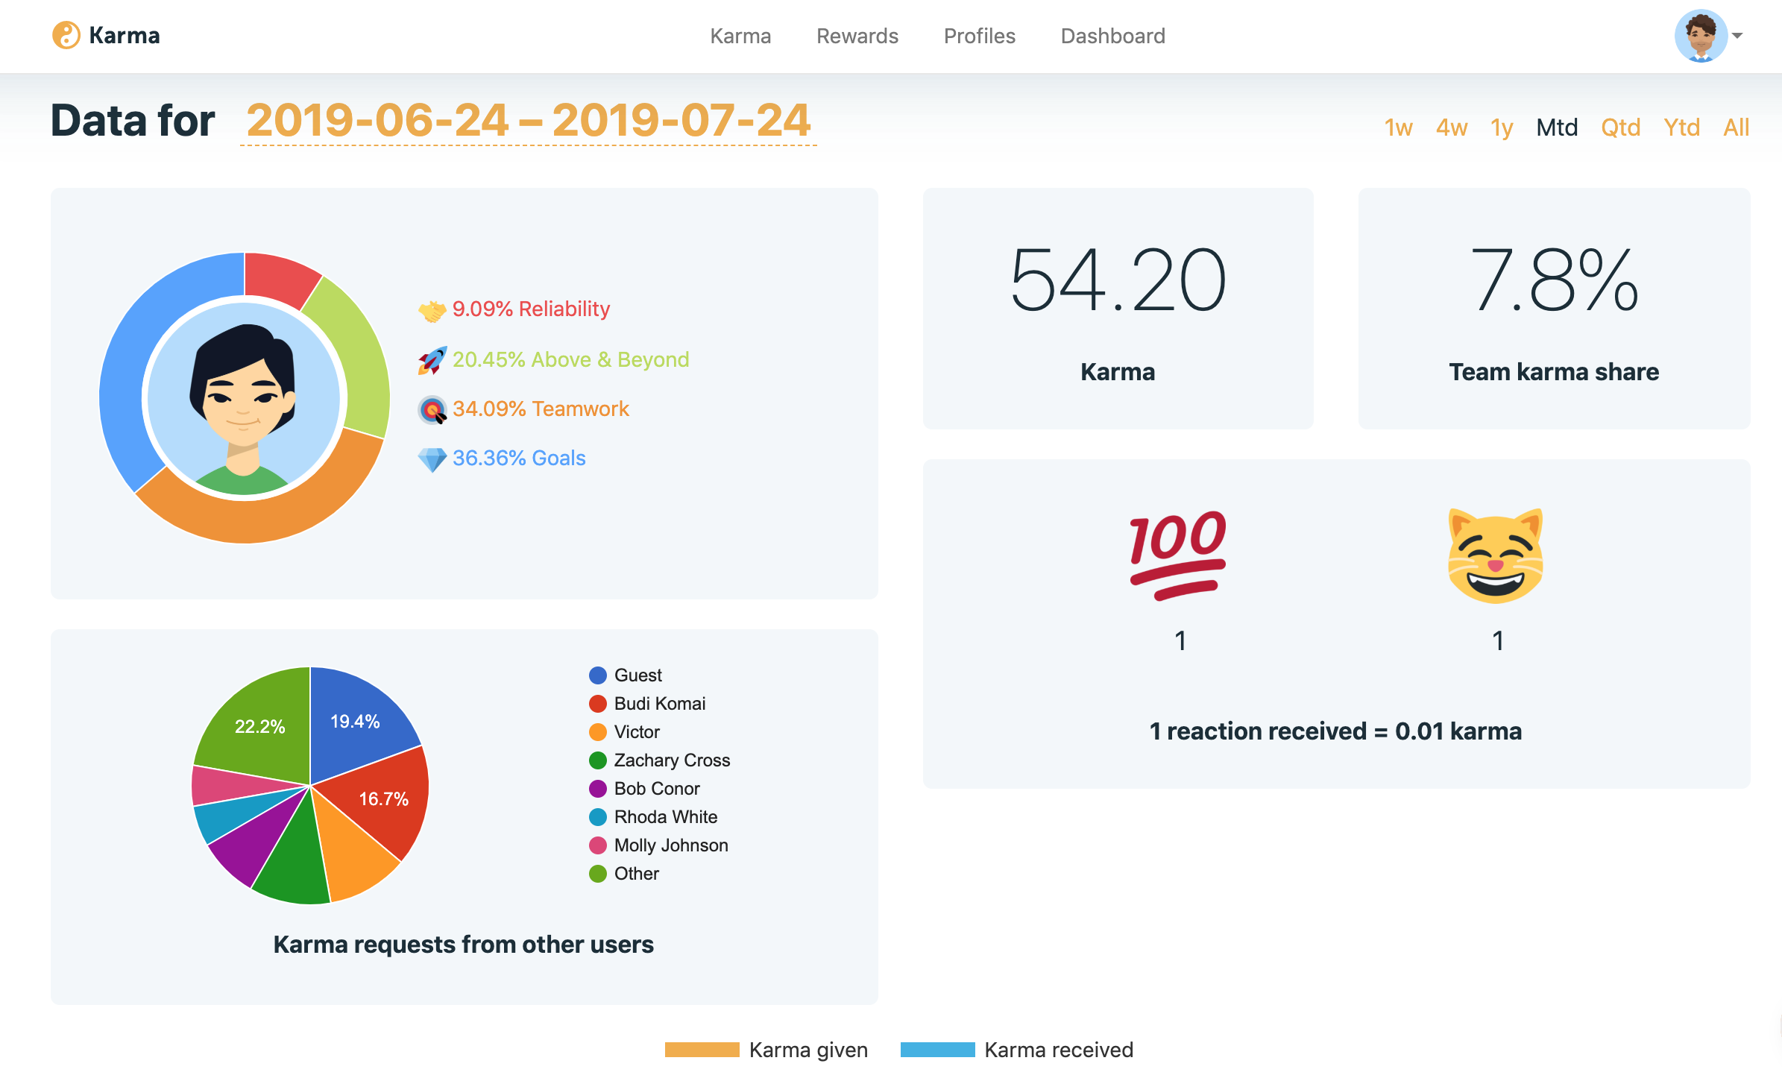Click the profile avatar in donut chart
This screenshot has height=1084, width=1782.
coord(244,398)
